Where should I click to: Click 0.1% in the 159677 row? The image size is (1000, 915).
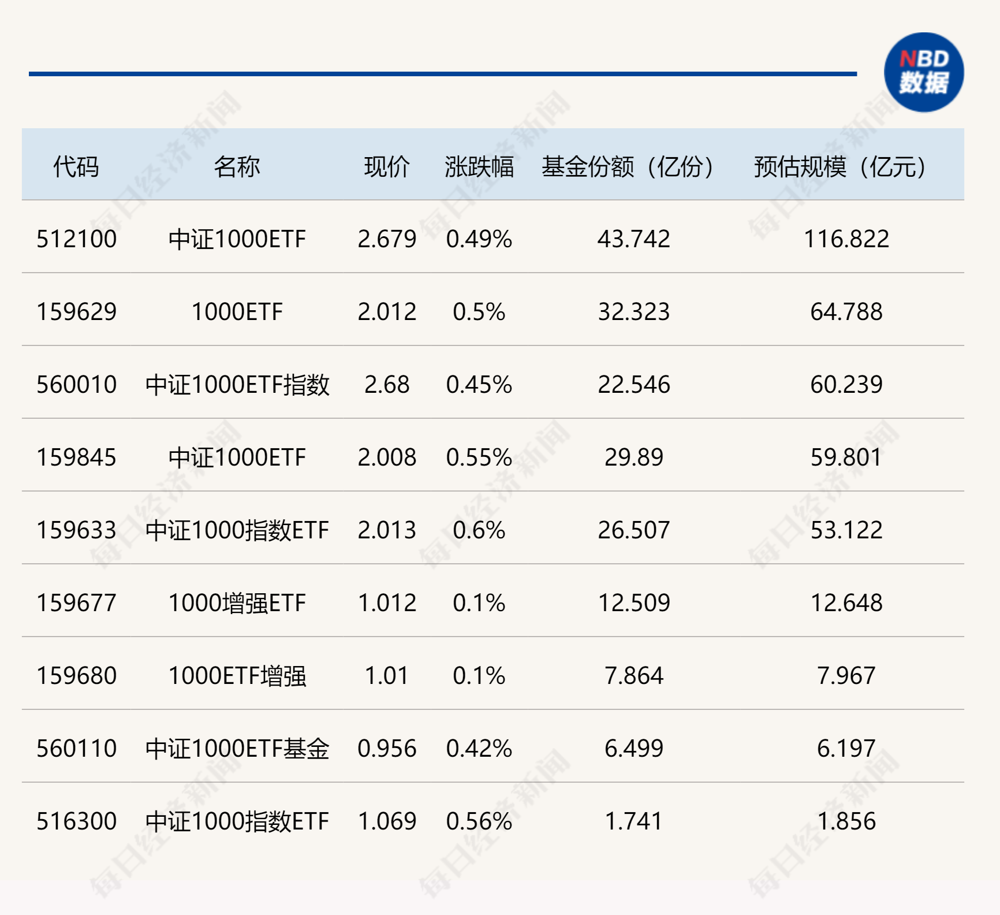coord(479,603)
